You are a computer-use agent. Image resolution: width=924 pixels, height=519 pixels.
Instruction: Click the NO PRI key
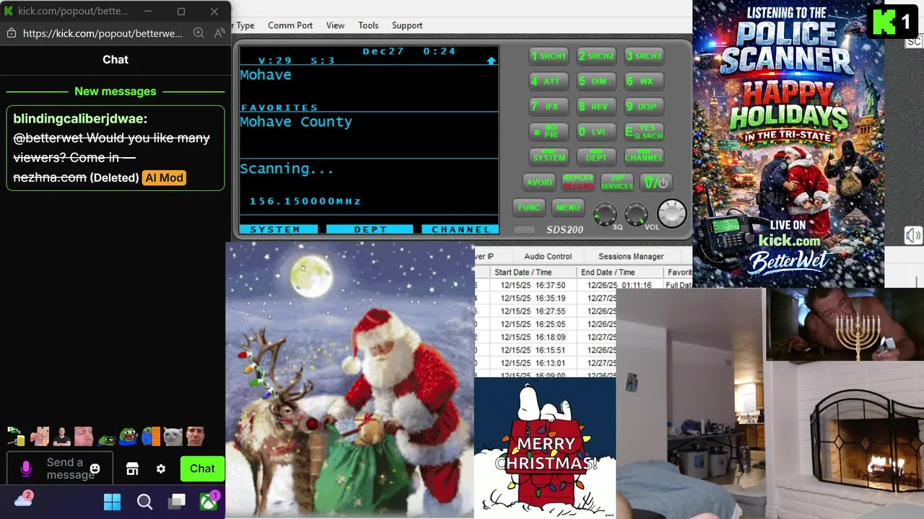[x=549, y=132]
